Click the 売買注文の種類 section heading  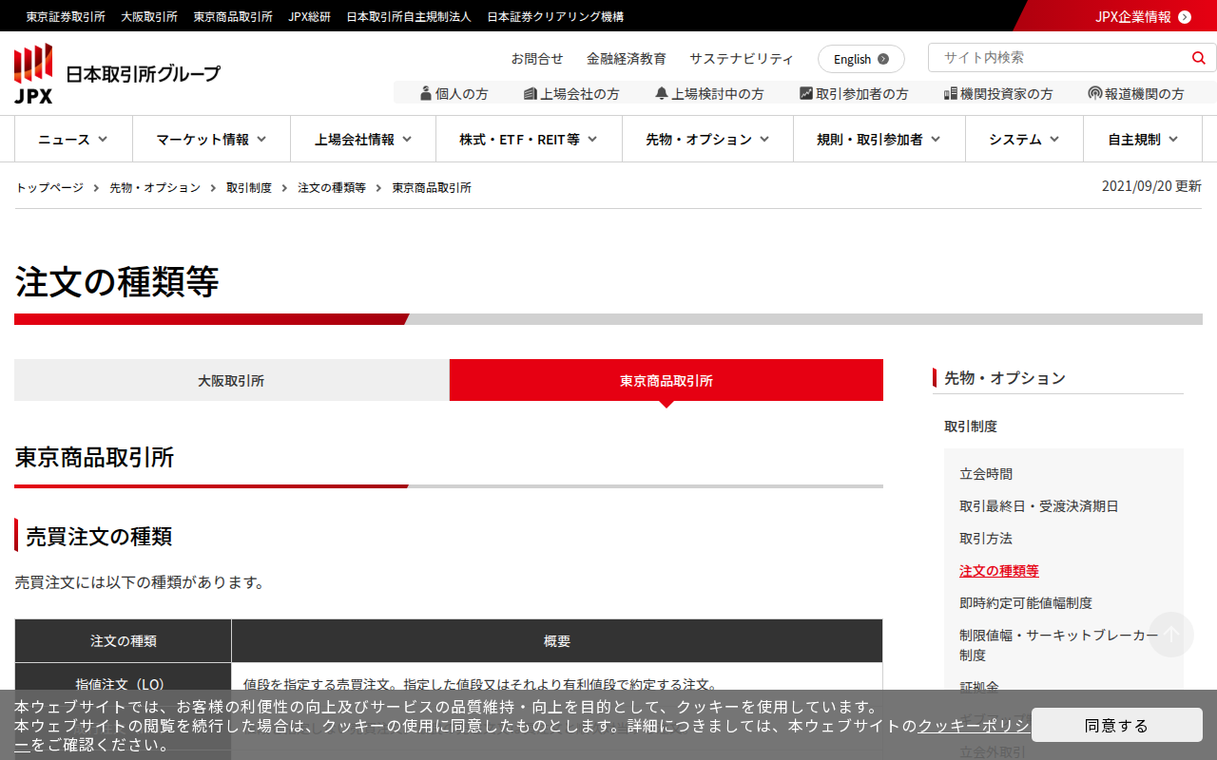pyautogui.click(x=99, y=536)
